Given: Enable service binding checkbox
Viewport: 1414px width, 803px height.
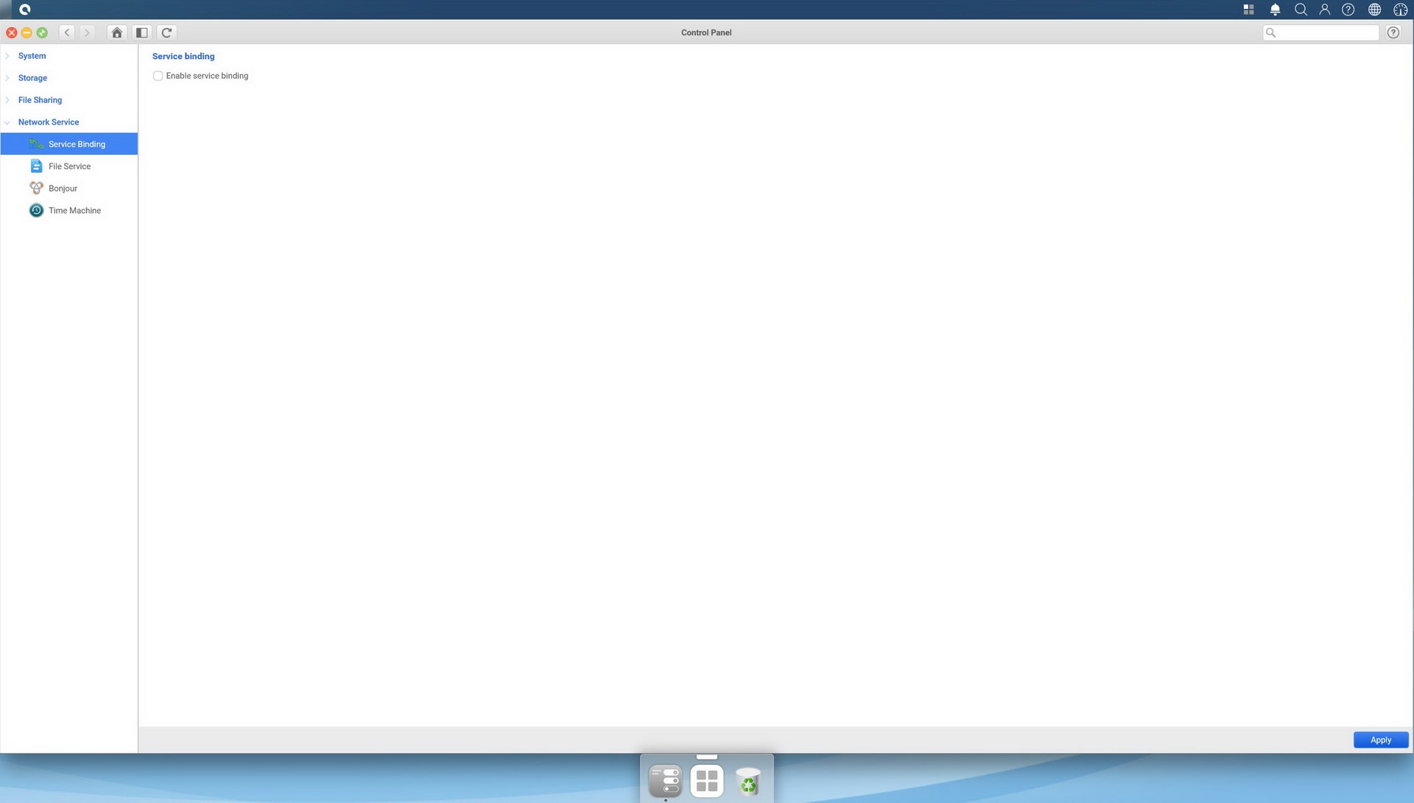Looking at the screenshot, I should (x=158, y=76).
